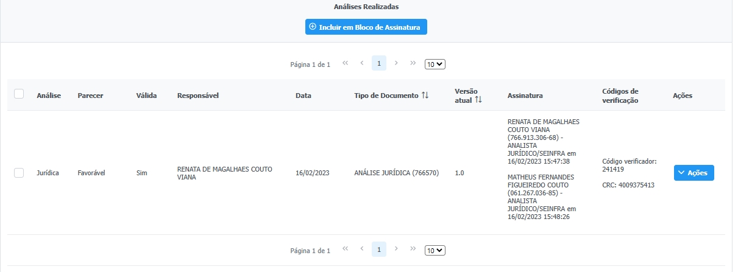Open rows-per-page dropdown in top paginator
This screenshot has width=738, height=272.
[x=435, y=64]
